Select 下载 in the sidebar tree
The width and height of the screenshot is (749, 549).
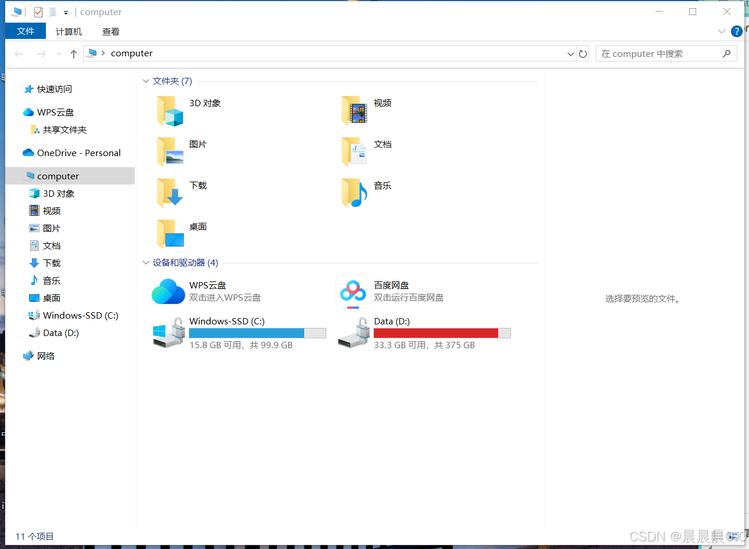tap(52, 263)
